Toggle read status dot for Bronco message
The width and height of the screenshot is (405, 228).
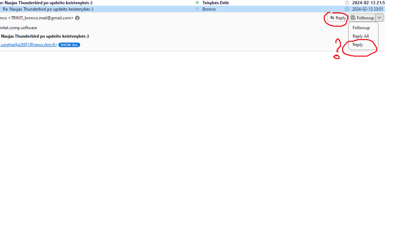[197, 9]
